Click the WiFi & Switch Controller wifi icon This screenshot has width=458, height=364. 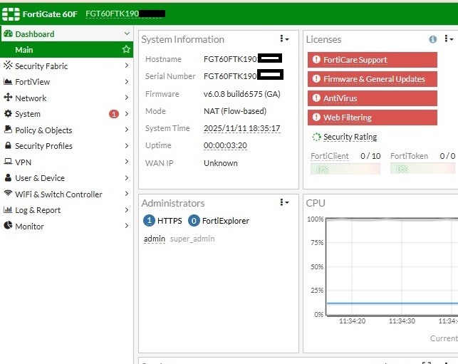[8, 193]
